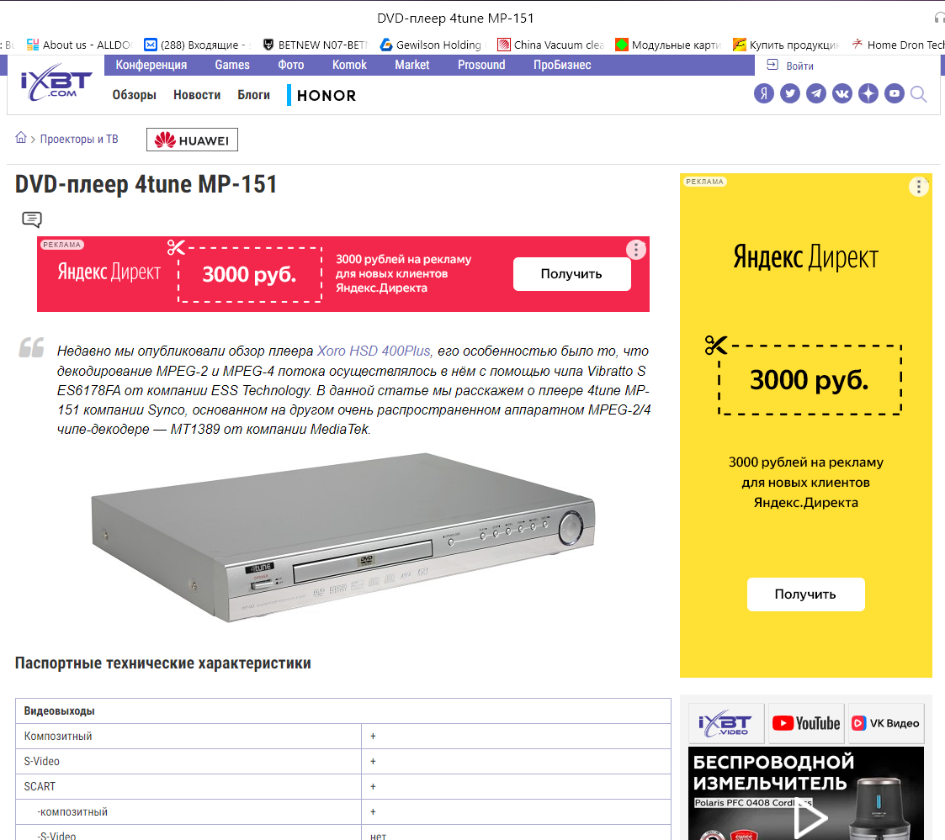Viewport: 945px width, 840px height.
Task: Click the VK social network icon
Action: click(842, 94)
